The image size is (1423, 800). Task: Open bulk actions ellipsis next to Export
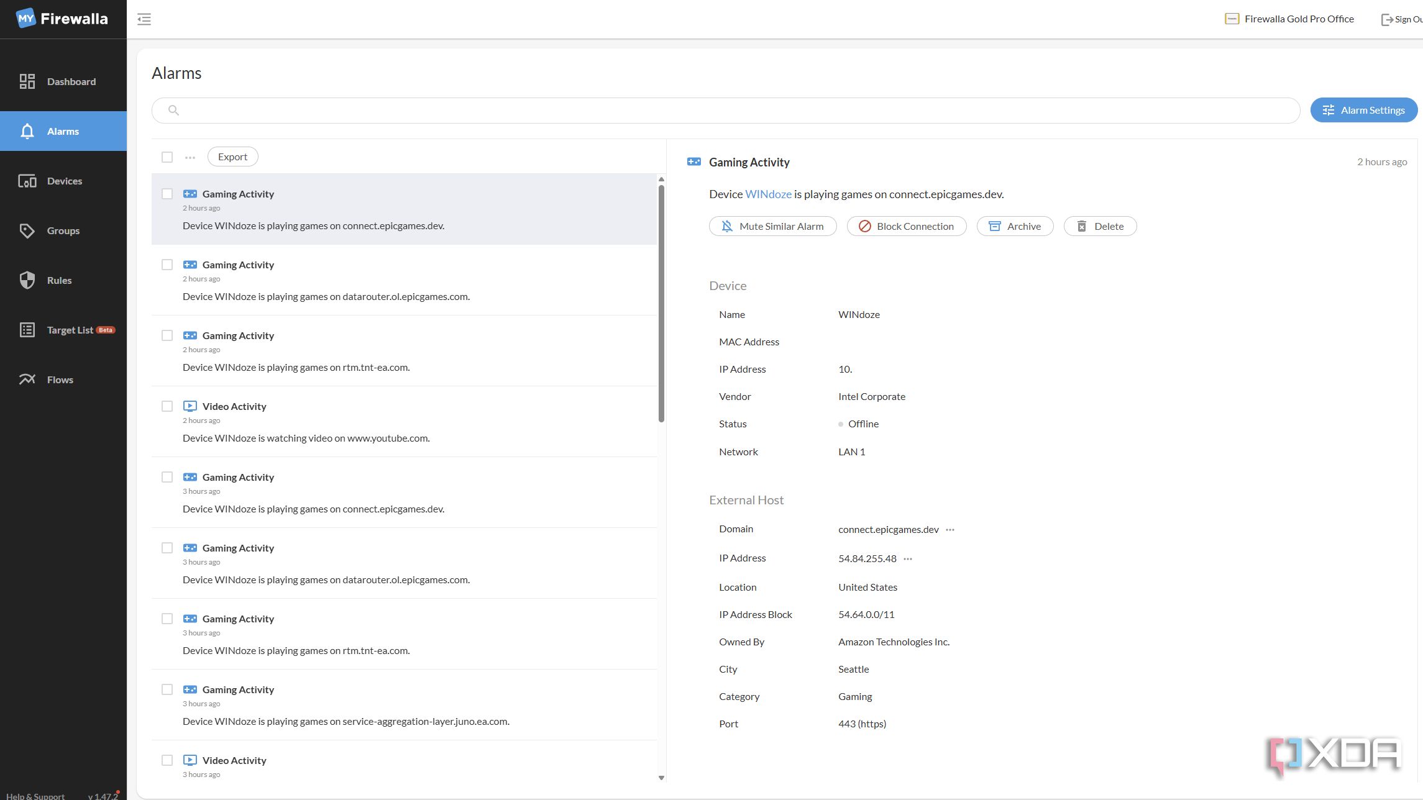(x=190, y=157)
